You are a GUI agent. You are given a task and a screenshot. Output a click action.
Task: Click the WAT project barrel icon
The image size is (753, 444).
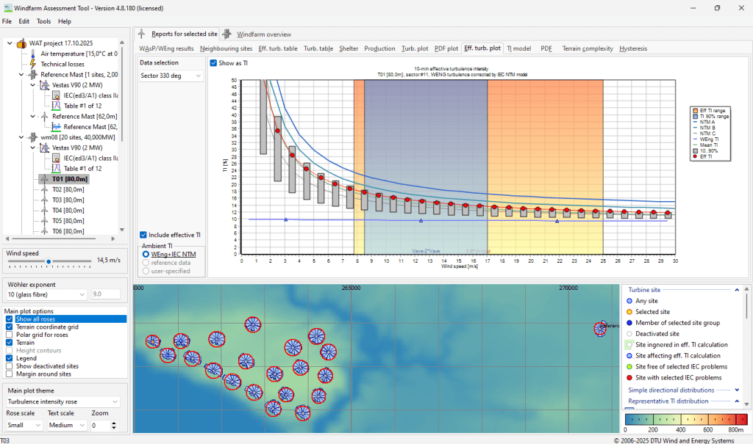[21, 43]
